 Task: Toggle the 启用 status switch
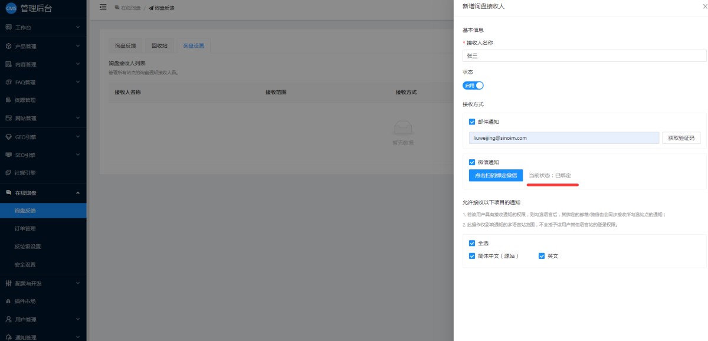click(473, 86)
